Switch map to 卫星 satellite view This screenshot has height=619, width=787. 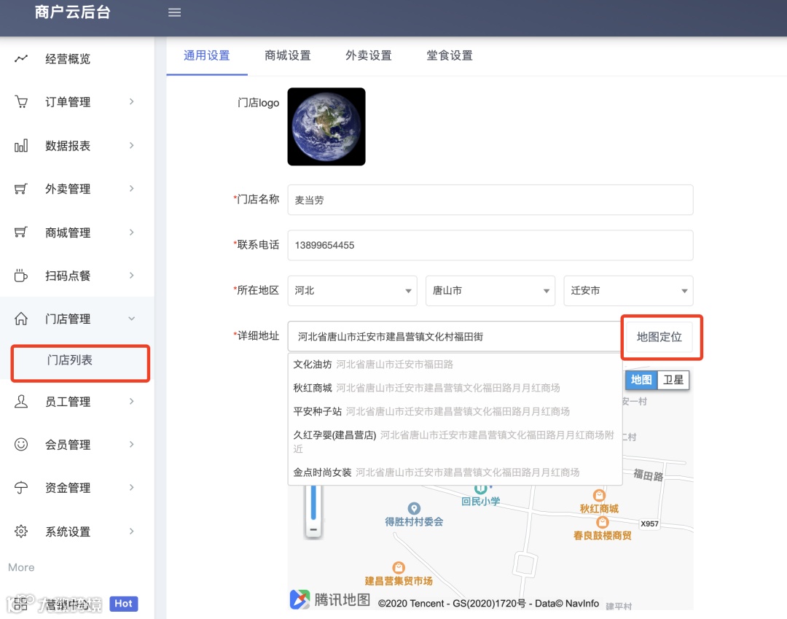coord(673,380)
